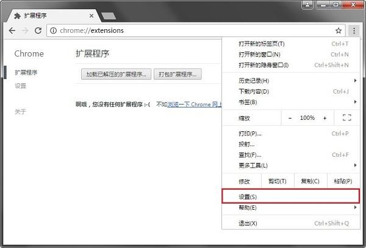Choose 打印(P)... in menu
Viewport: 366px width, 248px height.
click(290, 134)
